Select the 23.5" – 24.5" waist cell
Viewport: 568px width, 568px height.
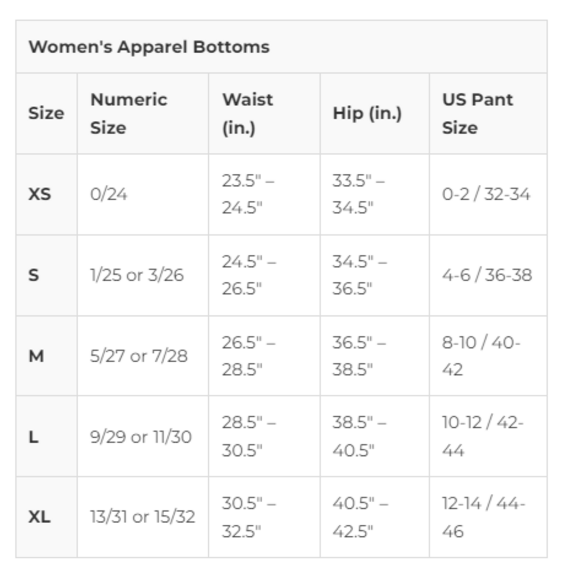[x=248, y=194]
